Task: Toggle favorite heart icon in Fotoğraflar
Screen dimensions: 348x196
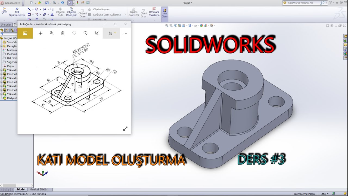Action: pos(74,33)
